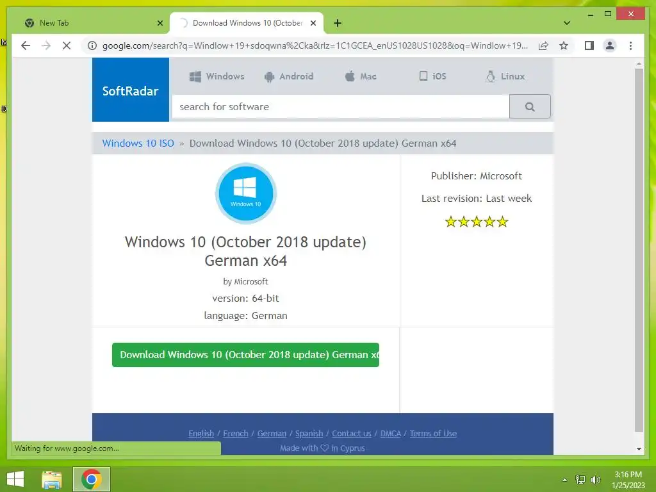
Task: Click the magnifier search button
Action: [x=530, y=107]
